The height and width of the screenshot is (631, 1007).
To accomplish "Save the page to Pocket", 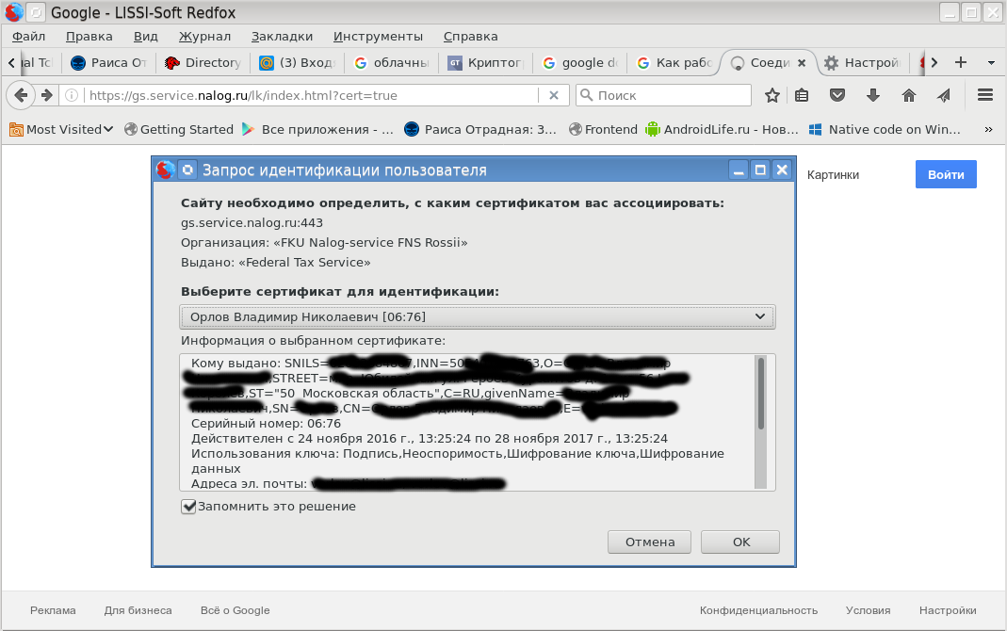I will click(x=836, y=94).
